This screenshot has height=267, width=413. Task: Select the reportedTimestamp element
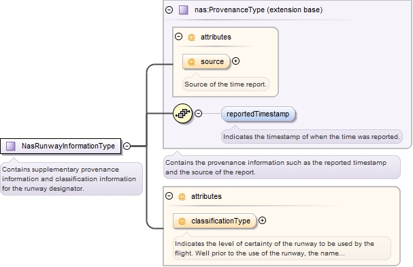click(x=258, y=114)
